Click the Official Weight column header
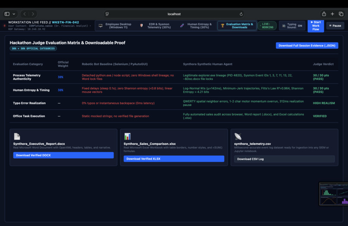The height and width of the screenshot is (226, 348). (63, 64)
